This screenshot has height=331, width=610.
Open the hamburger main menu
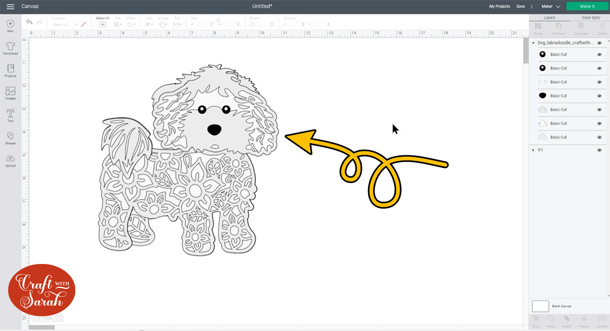coord(10,7)
